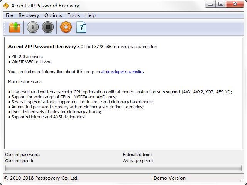Open the Tools menu
Screen dimensions: 247x185
coord(73,15)
